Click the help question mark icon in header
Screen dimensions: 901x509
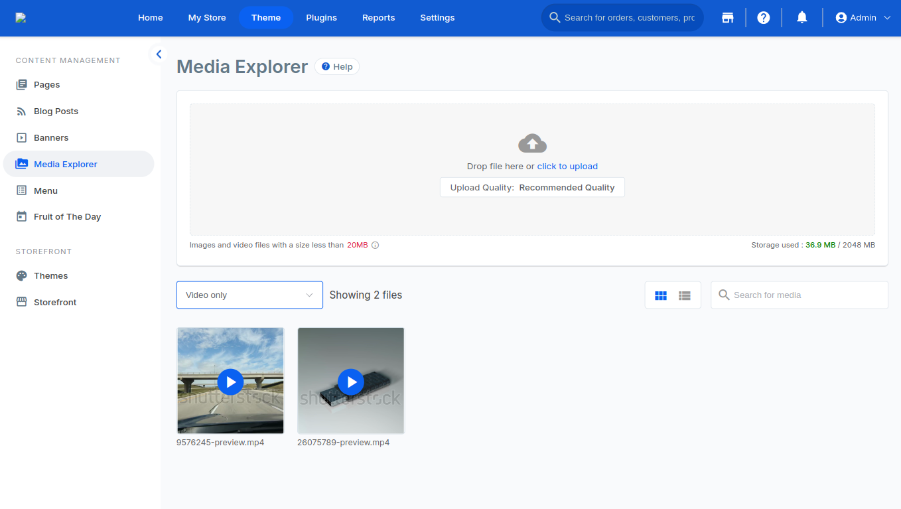tap(764, 18)
